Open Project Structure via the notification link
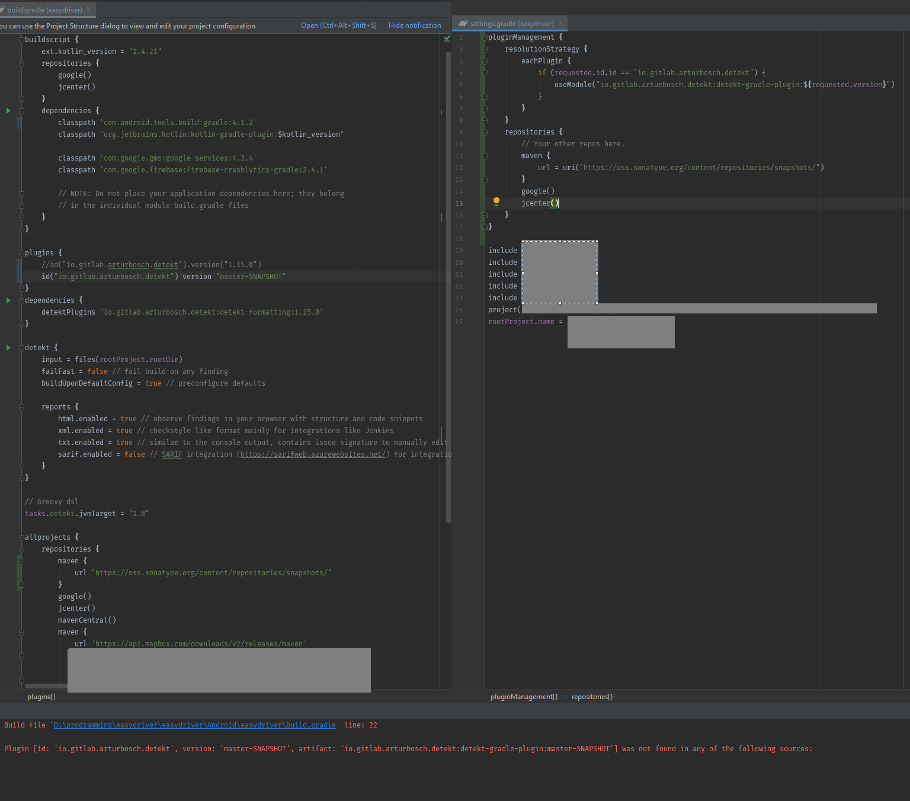Screen dimensions: 910x801 click(338, 25)
